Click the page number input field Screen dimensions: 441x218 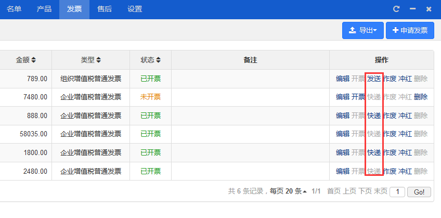[x=397, y=192]
